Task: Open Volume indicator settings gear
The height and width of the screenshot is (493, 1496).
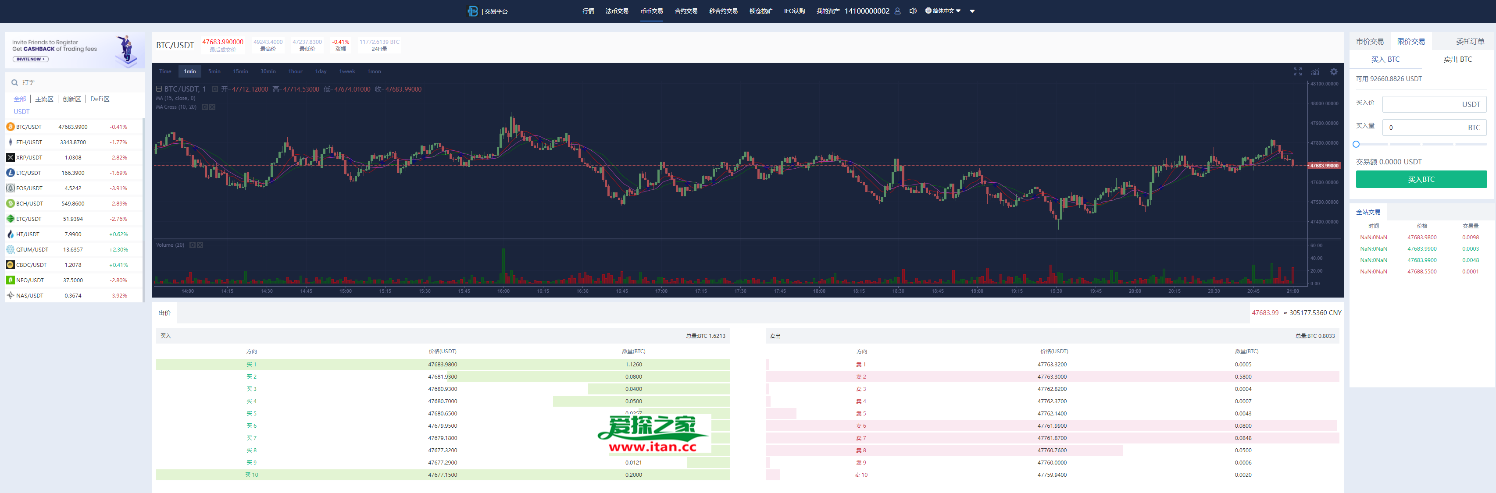Action: click(x=192, y=245)
